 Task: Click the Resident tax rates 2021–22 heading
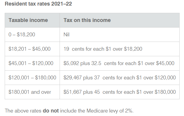click(38, 4)
